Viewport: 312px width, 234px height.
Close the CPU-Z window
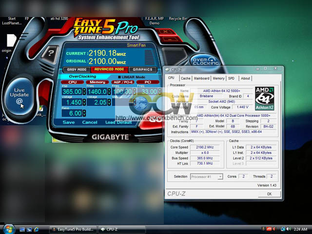[275, 68]
